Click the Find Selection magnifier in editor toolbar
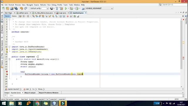This screenshot has width=188, height=106. tap(33, 16)
